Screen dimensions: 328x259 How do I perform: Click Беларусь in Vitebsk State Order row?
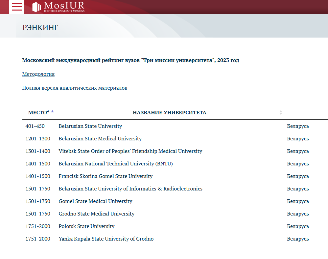click(298, 152)
